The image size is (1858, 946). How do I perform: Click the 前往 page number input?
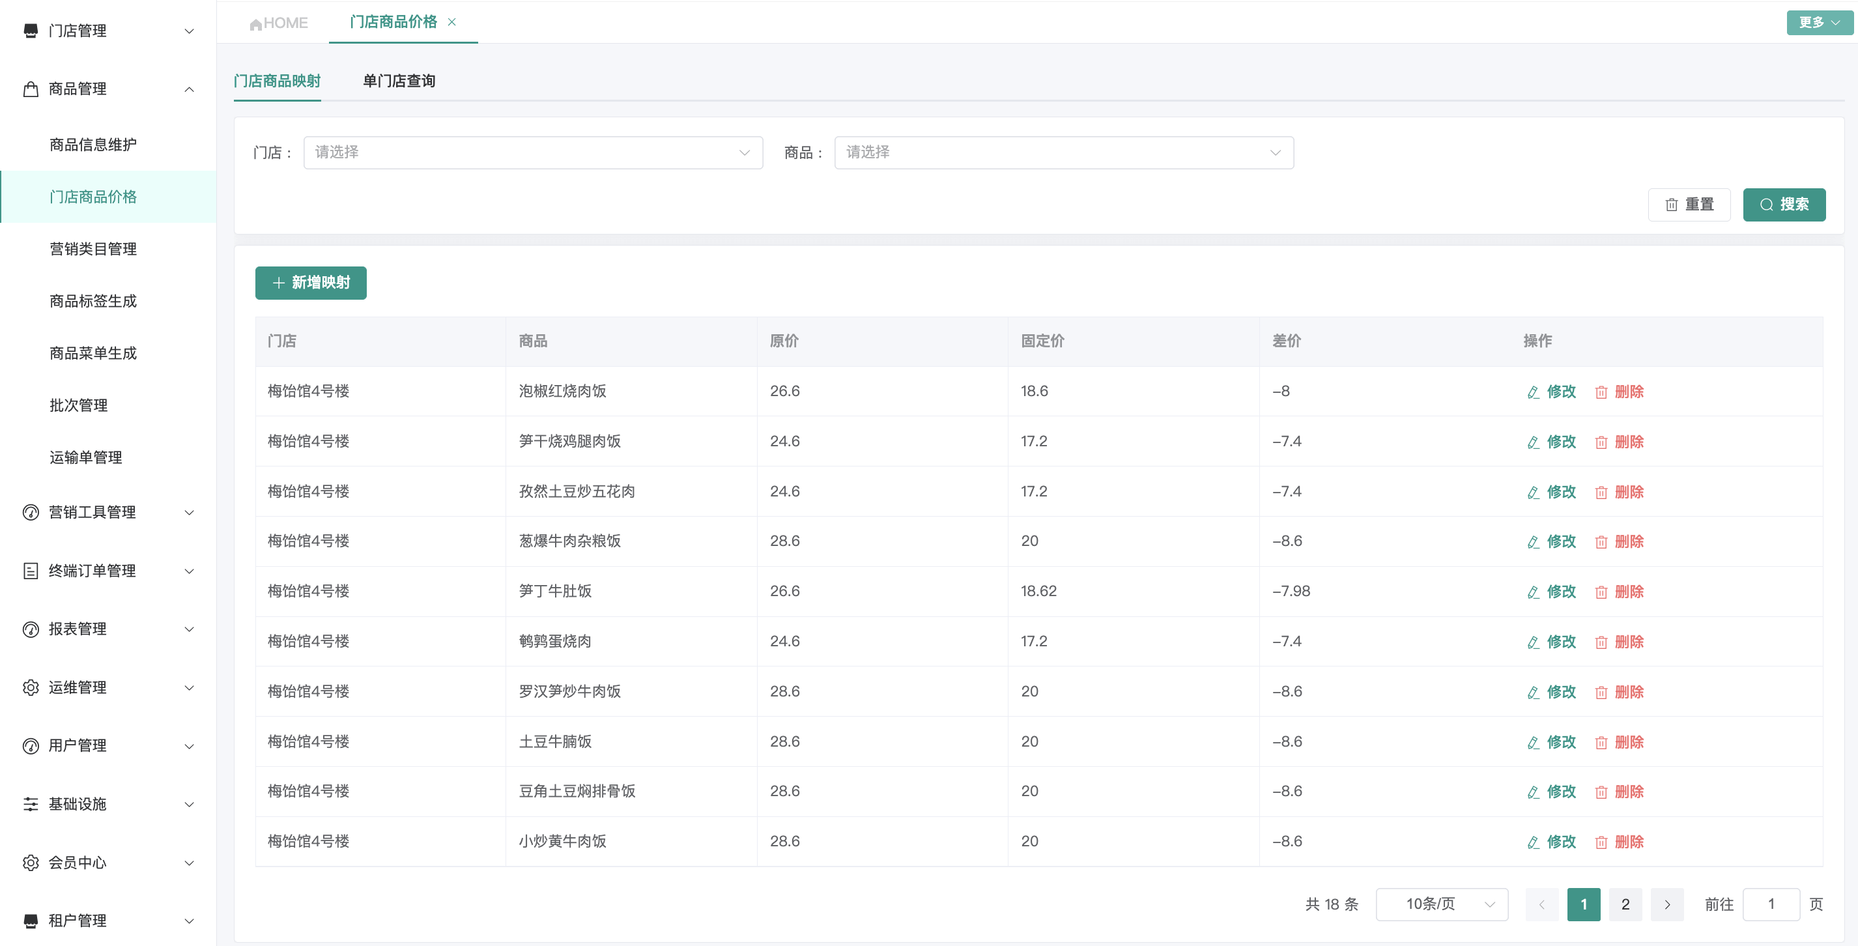pos(1771,904)
